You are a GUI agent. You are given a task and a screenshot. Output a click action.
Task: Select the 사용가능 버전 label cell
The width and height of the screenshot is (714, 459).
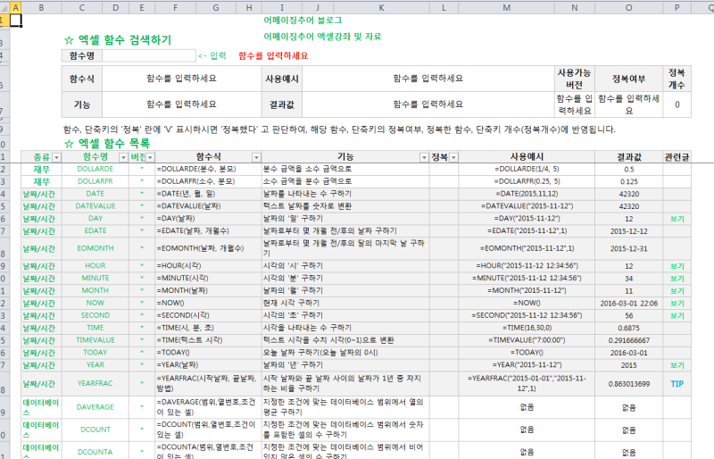[x=574, y=79]
